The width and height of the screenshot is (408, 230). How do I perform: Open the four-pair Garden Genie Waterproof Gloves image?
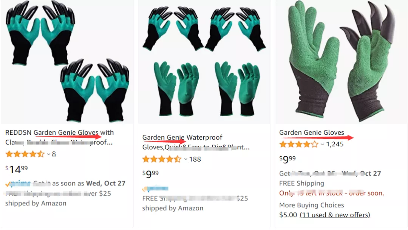coord(204,62)
